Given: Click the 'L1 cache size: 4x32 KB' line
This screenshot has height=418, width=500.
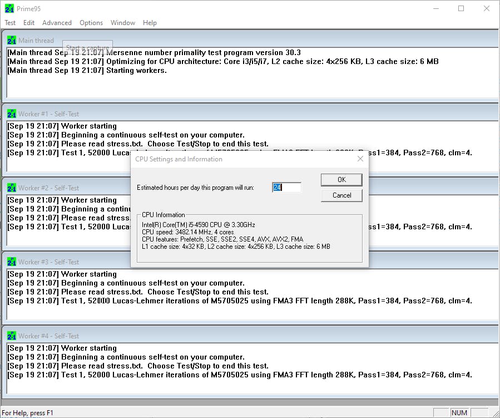Looking at the screenshot, I should pos(236,247).
